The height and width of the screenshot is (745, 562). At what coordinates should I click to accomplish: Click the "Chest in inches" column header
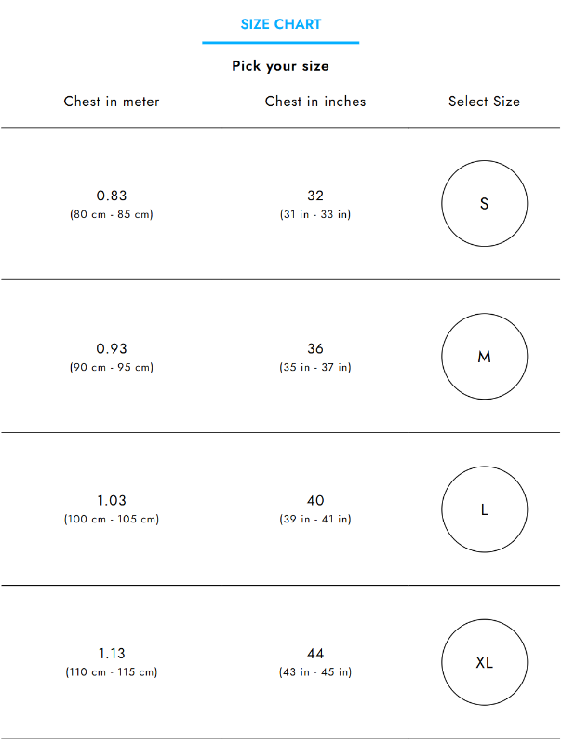(x=315, y=102)
